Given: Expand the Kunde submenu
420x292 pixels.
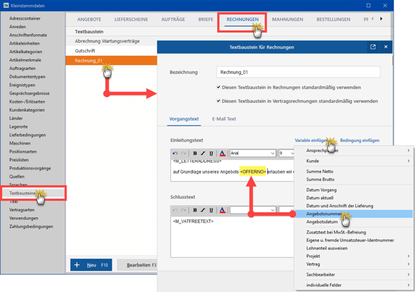Looking at the screenshot, I should pyautogui.click(x=357, y=161).
